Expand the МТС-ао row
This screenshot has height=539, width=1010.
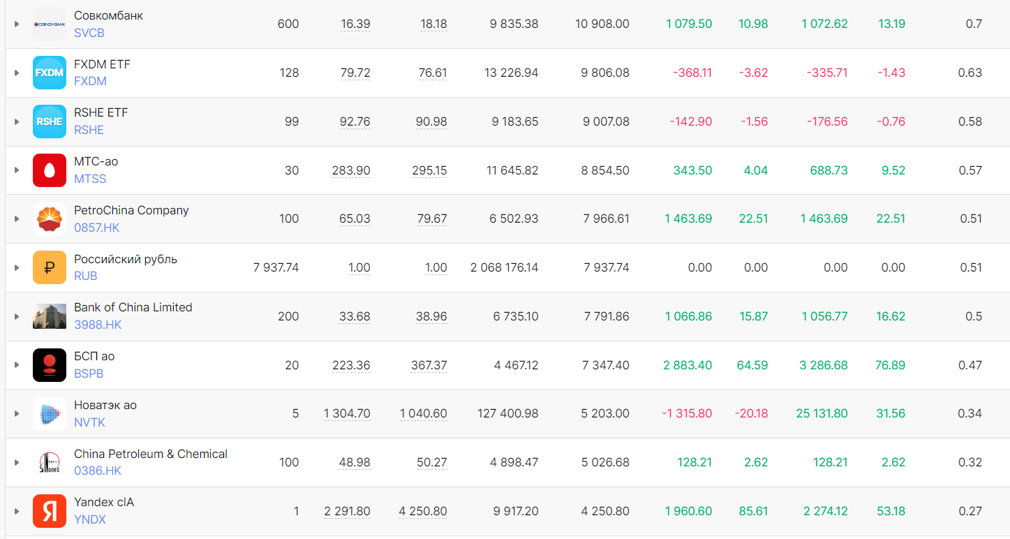point(17,170)
